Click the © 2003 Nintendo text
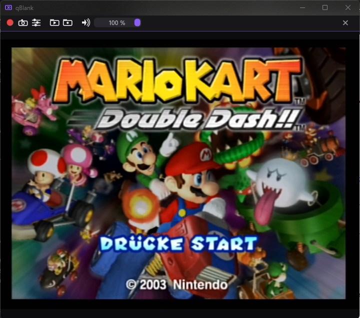Image resolution: width=360 pixels, height=318 pixels. 176,284
